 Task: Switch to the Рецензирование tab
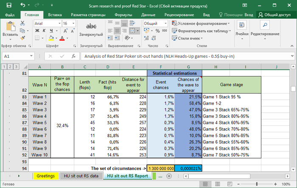pyautogui.click(x=179, y=15)
